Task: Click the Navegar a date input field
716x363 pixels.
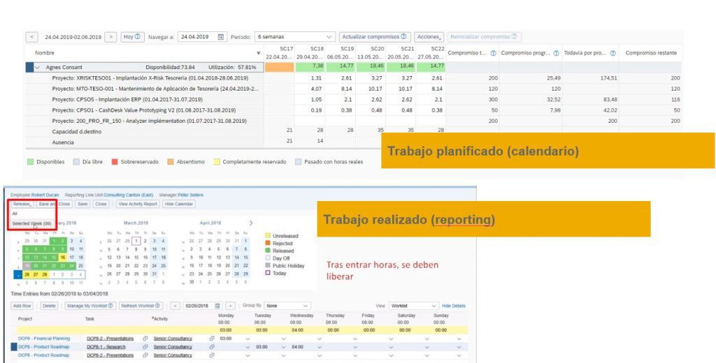Action: click(x=196, y=37)
